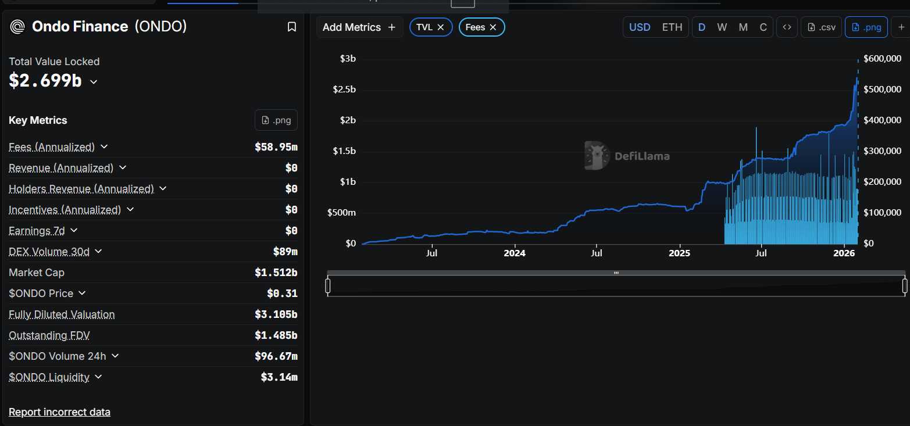Expand Earnings 7d details
This screenshot has height=426, width=910.
pos(74,230)
